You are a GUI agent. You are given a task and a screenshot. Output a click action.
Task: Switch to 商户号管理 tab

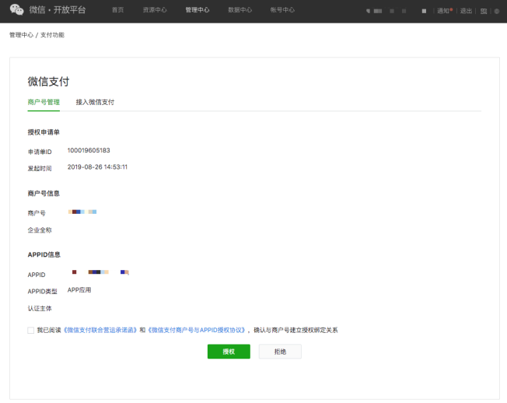pyautogui.click(x=44, y=102)
